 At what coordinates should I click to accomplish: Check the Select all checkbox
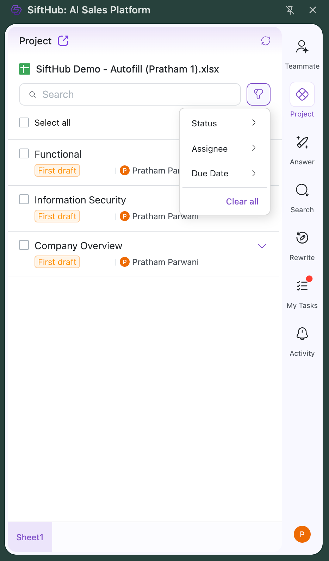24,122
